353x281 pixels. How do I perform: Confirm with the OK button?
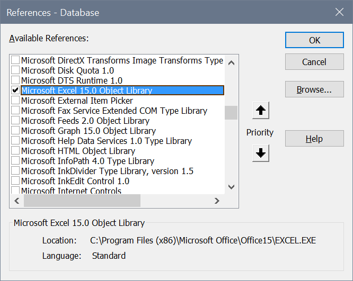[x=314, y=40]
